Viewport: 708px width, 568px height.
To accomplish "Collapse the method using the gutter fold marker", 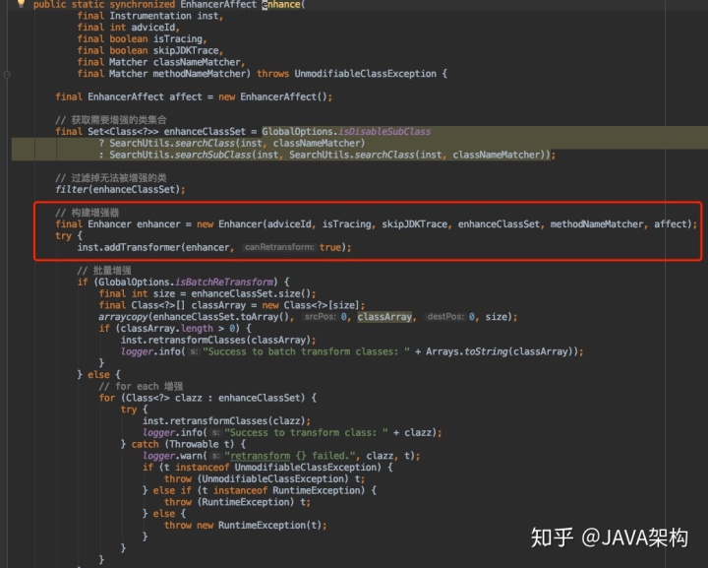I will (7, 74).
